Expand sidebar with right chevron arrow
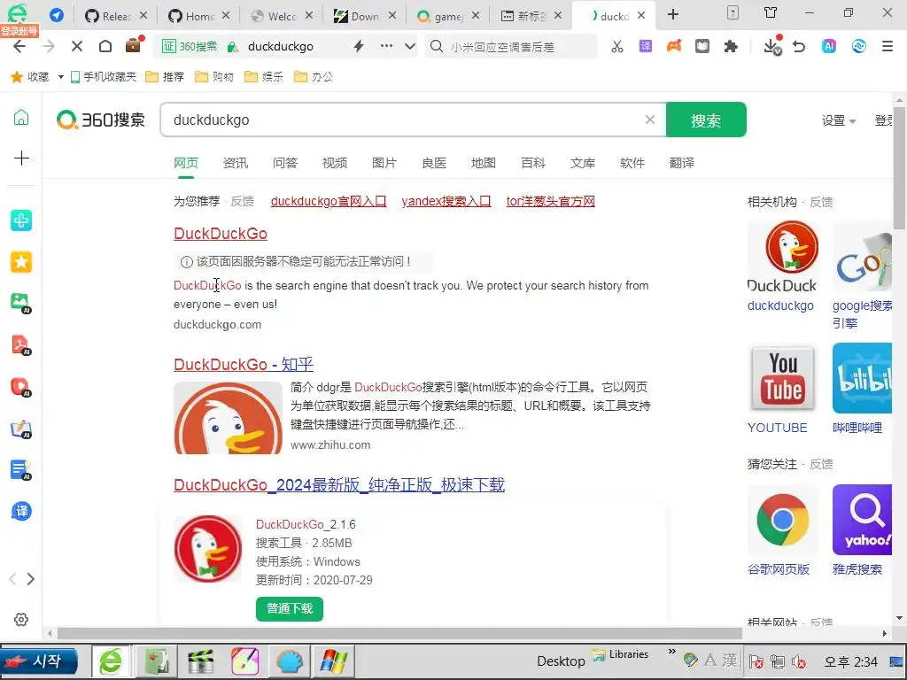The image size is (907, 680). (x=31, y=579)
